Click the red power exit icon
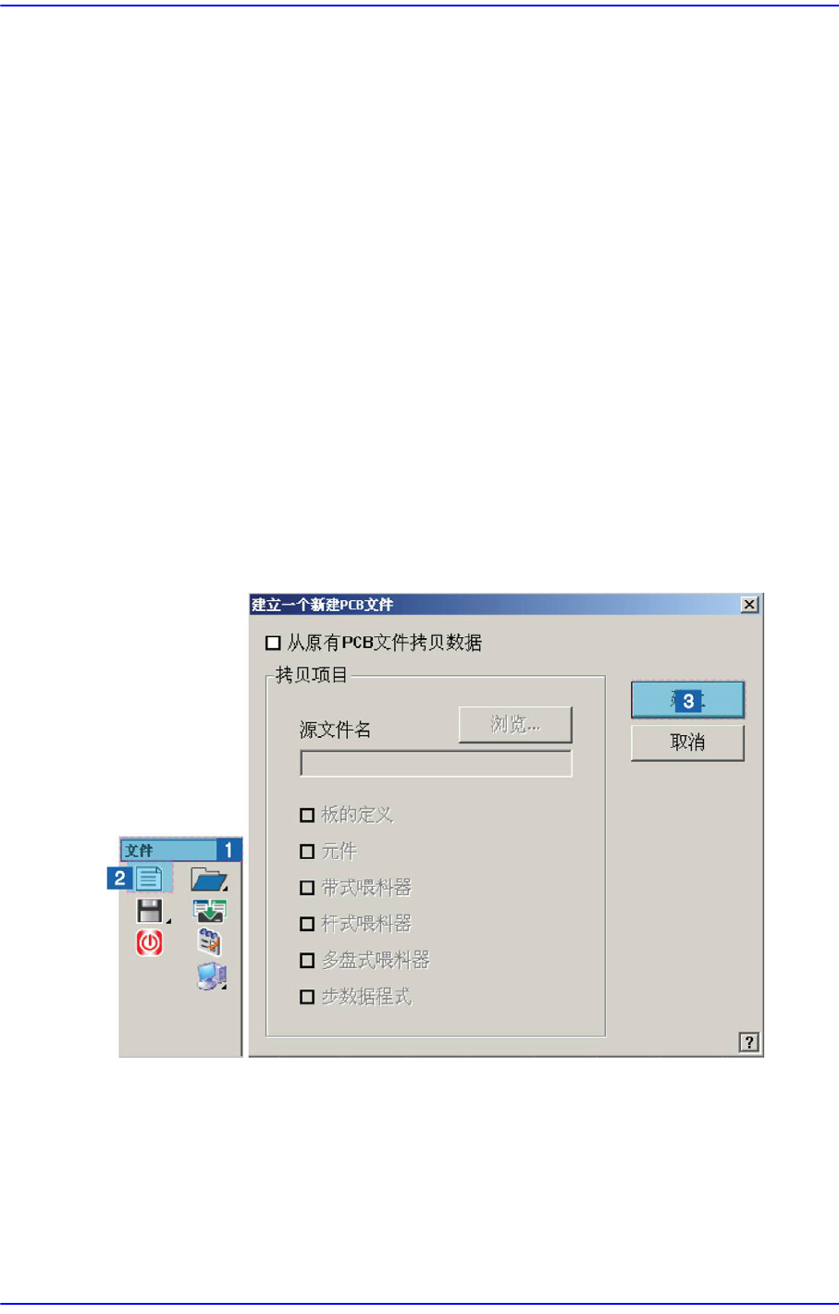The width and height of the screenshot is (839, 1314). tap(150, 943)
